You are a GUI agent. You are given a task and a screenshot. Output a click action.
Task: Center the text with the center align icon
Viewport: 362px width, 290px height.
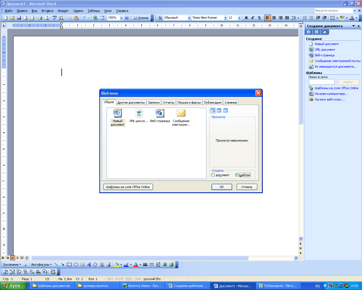click(274, 18)
